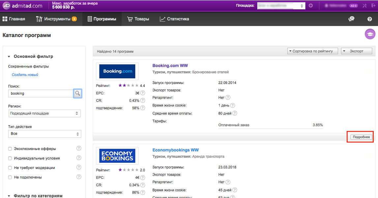Click Booking.com EPC help icon

(143, 93)
